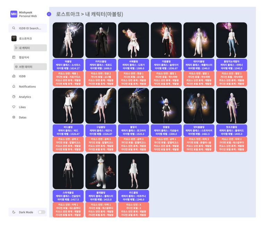Open the 데이터볼링 battlemaster character portrait
Screen dimensions: 268x225
pos(199,40)
